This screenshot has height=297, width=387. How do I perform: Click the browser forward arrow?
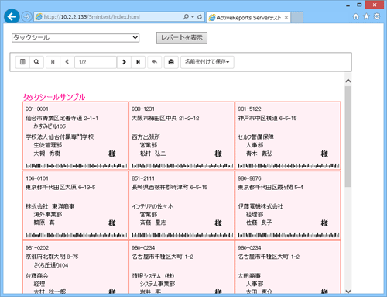(26, 17)
